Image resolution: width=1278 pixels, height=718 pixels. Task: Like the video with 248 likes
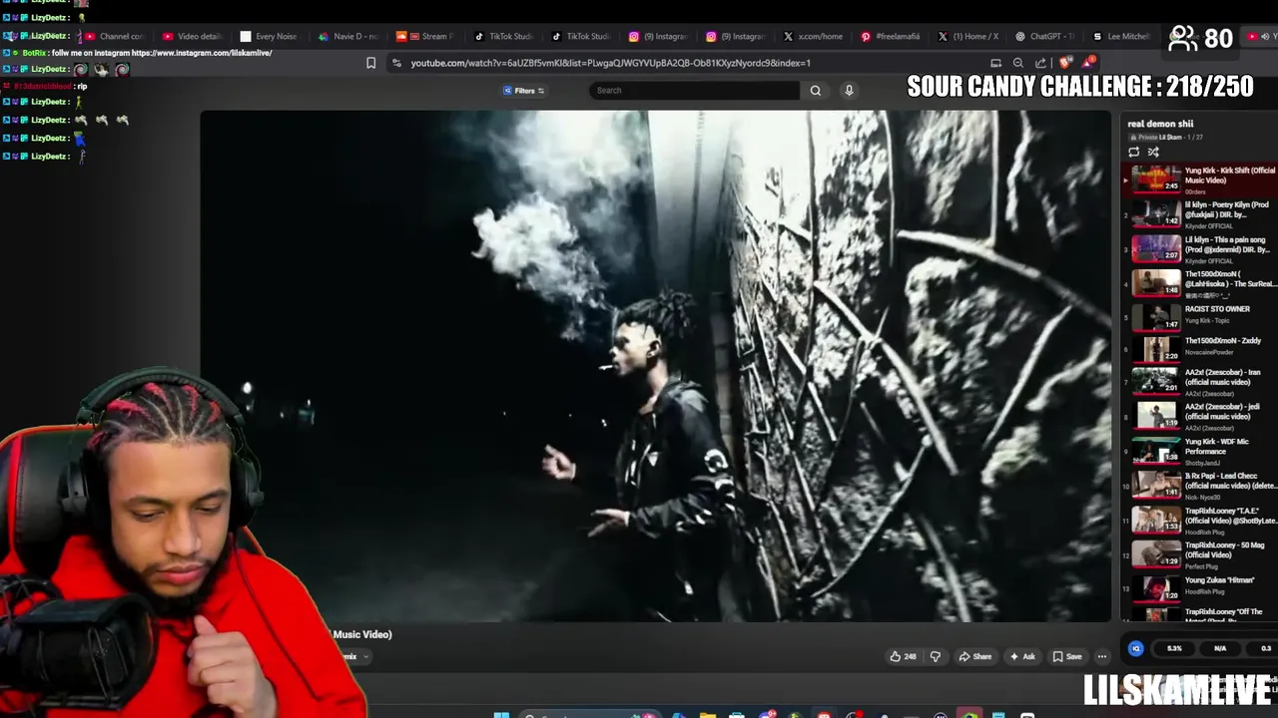[903, 656]
